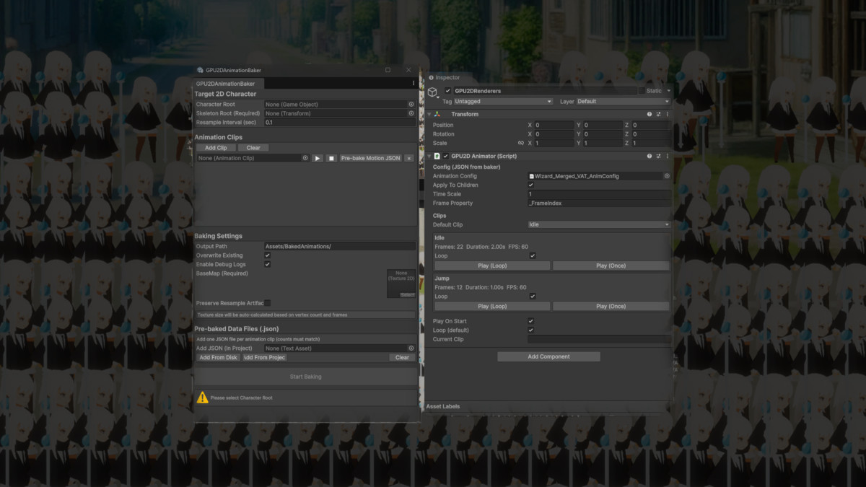866x487 pixels.
Task: Click the BaseMap texture Select button
Action: pyautogui.click(x=408, y=294)
